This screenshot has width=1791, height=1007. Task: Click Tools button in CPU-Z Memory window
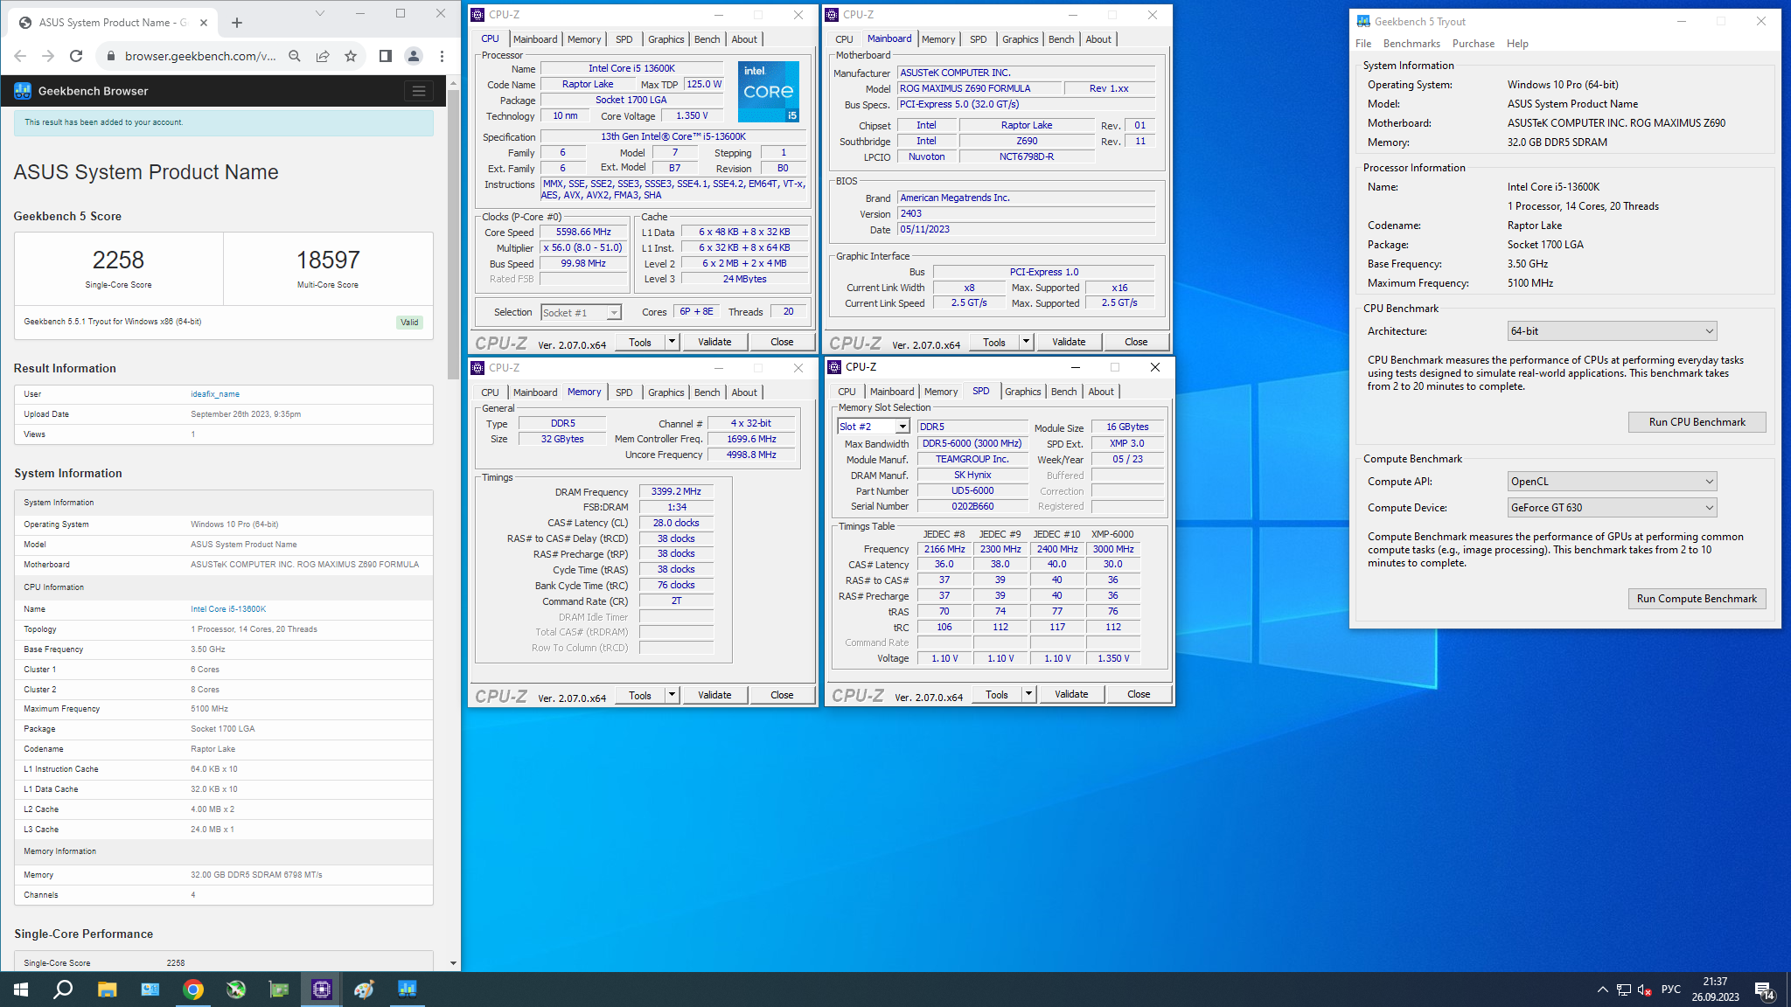click(640, 695)
